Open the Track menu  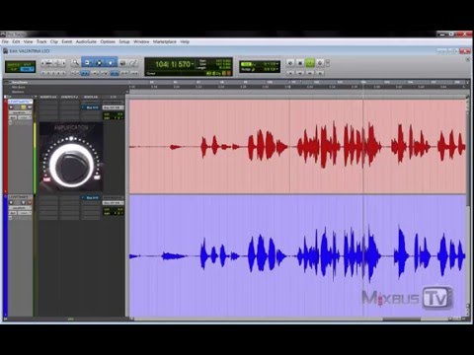(41, 41)
